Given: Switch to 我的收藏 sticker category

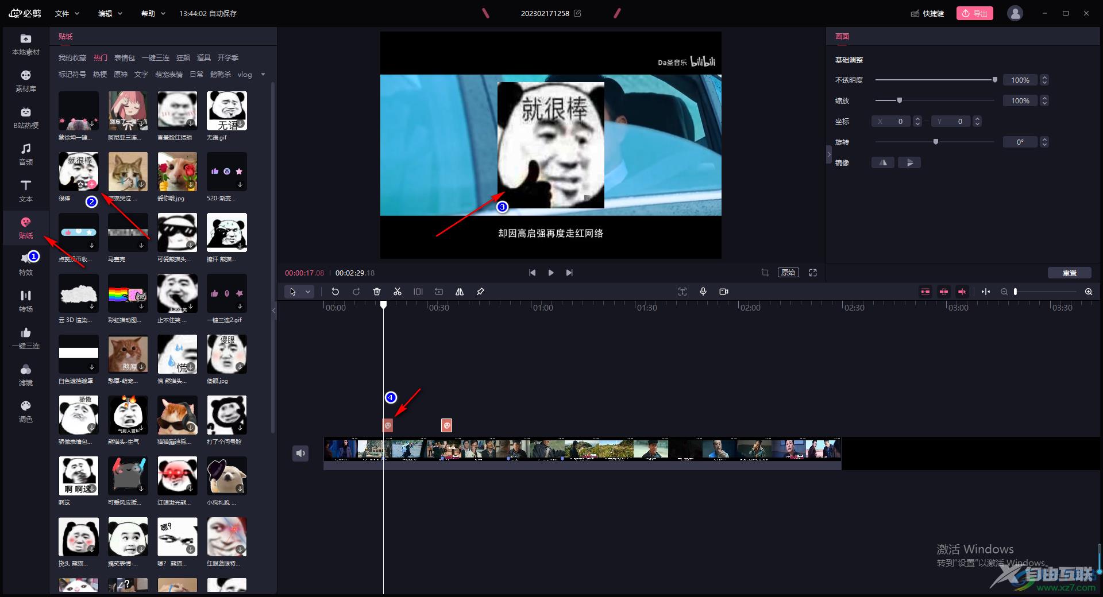Looking at the screenshot, I should click(72, 57).
